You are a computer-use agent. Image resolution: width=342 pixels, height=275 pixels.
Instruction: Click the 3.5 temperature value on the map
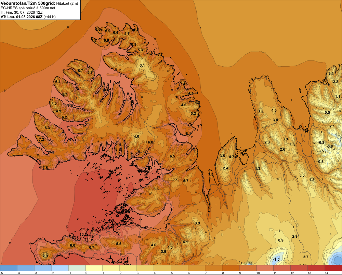click(x=222, y=156)
